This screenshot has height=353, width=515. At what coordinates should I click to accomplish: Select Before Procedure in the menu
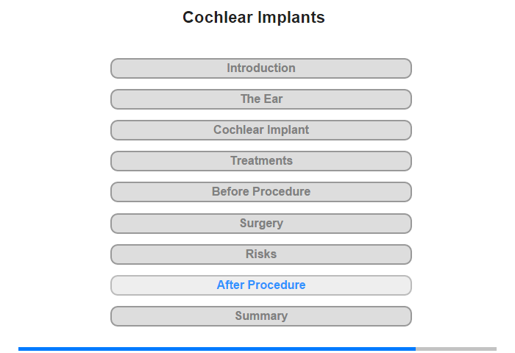[260, 192]
